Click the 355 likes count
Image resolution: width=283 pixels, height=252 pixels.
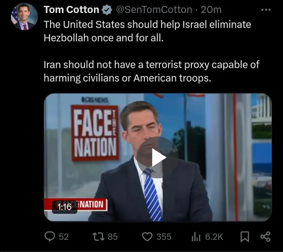[x=164, y=237]
